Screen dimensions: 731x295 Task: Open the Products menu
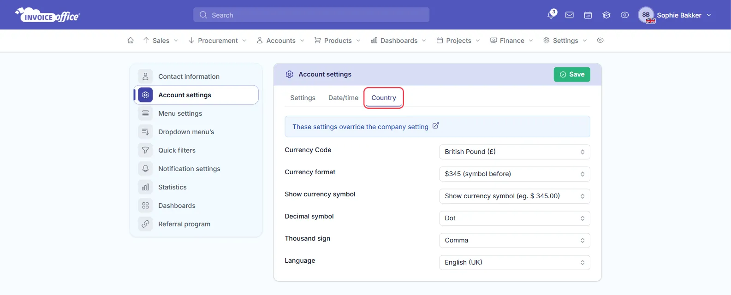point(338,41)
